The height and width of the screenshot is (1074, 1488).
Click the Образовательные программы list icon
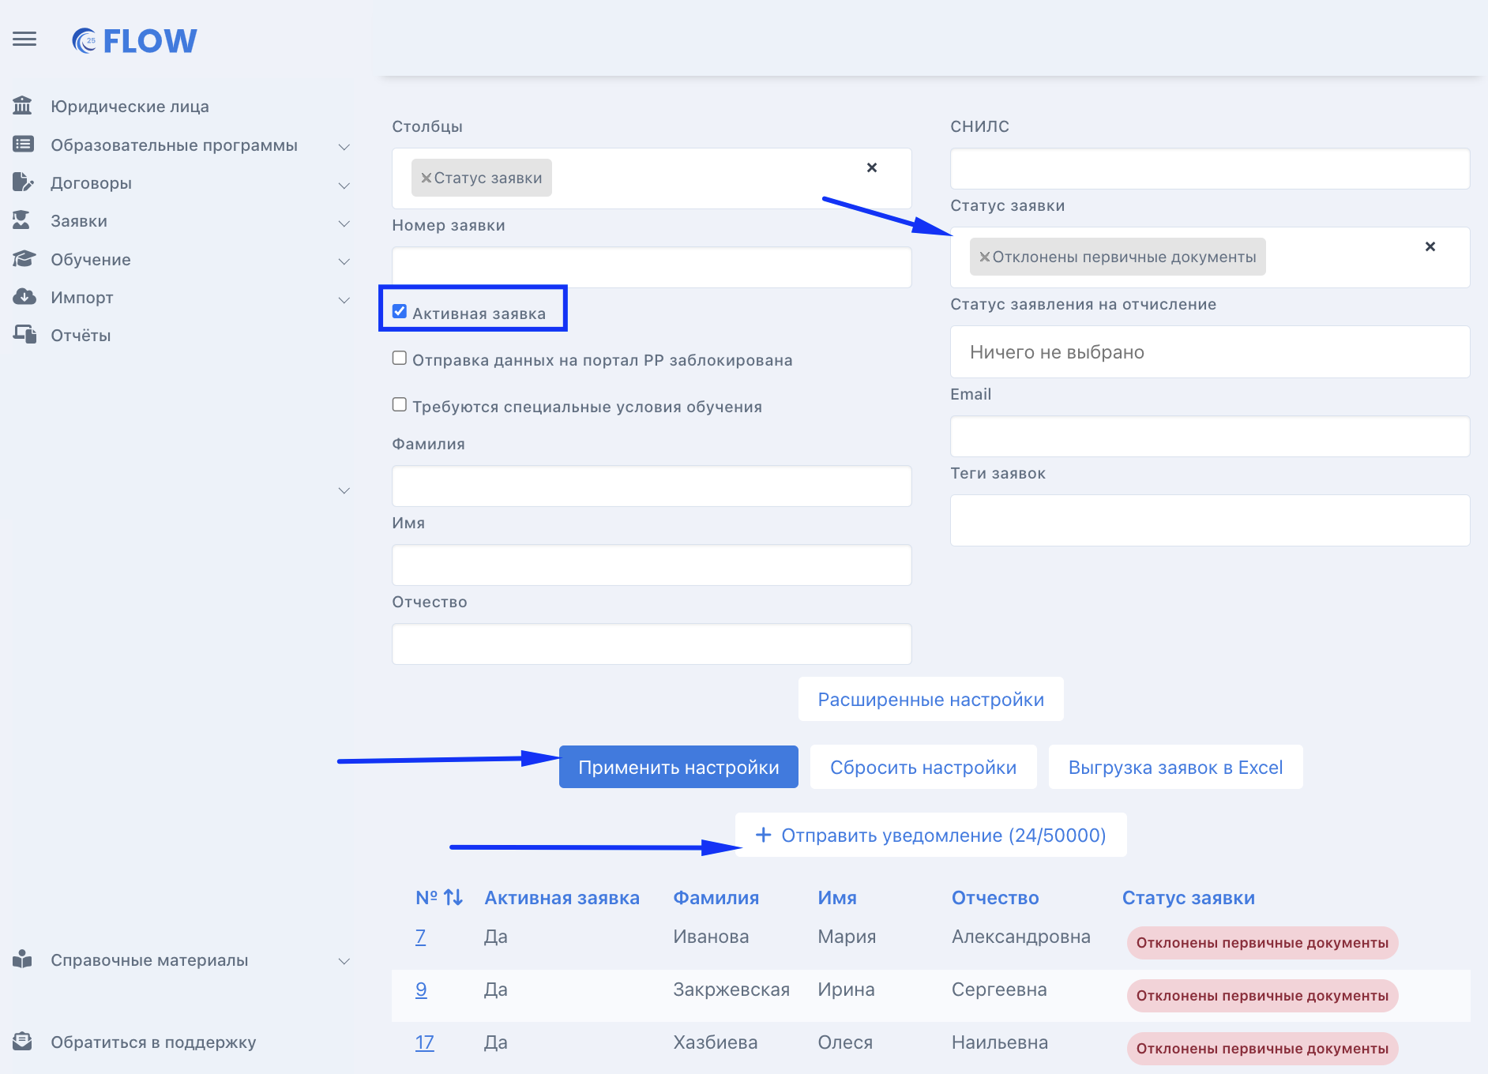coord(23,145)
